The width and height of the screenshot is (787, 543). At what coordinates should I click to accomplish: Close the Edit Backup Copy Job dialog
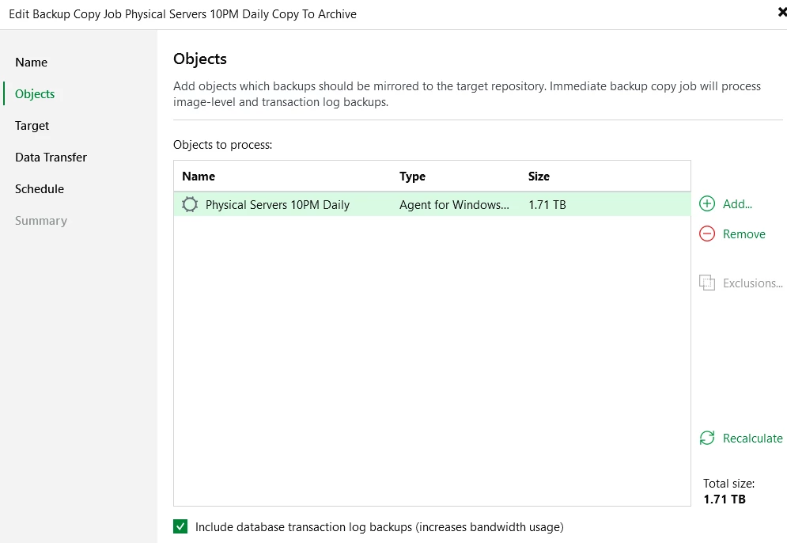(x=781, y=13)
